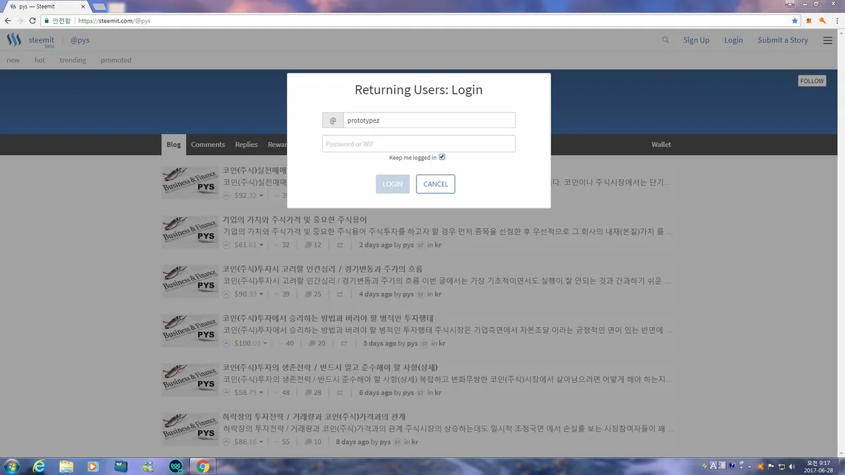Open the Sign Up link

[x=696, y=40]
